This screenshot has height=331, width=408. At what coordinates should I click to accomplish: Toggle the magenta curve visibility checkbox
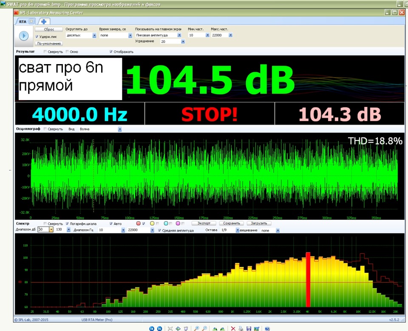pos(183,224)
